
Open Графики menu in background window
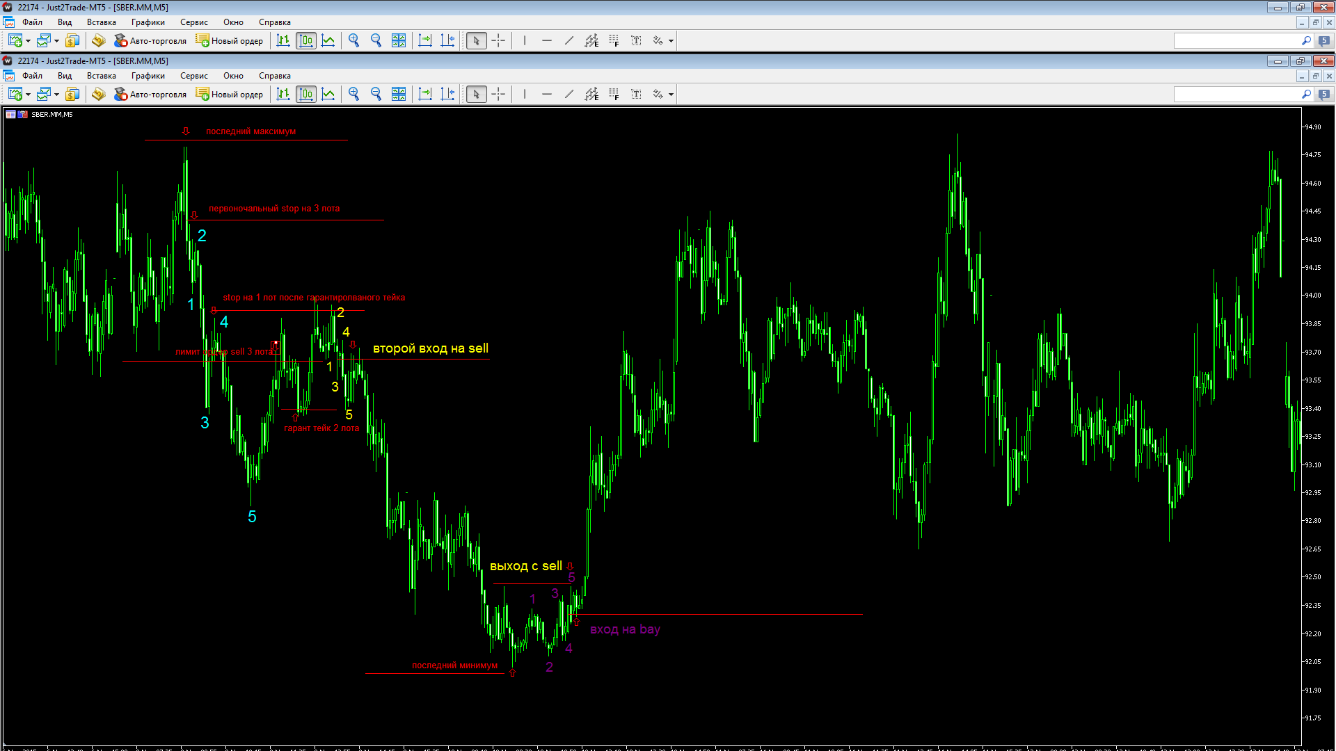click(148, 22)
